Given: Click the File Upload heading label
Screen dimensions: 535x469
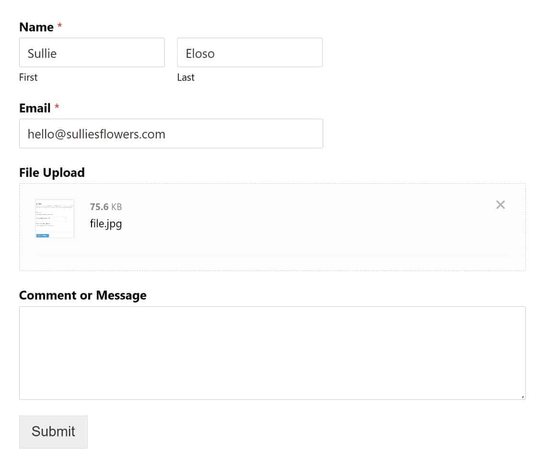Looking at the screenshot, I should point(52,173).
